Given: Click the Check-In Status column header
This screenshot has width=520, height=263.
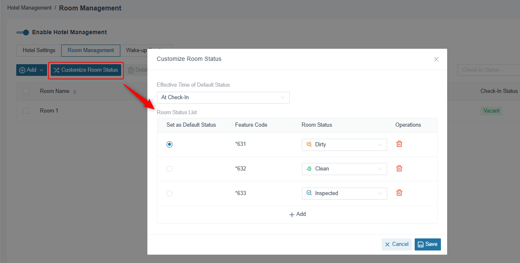Looking at the screenshot, I should click(x=499, y=91).
